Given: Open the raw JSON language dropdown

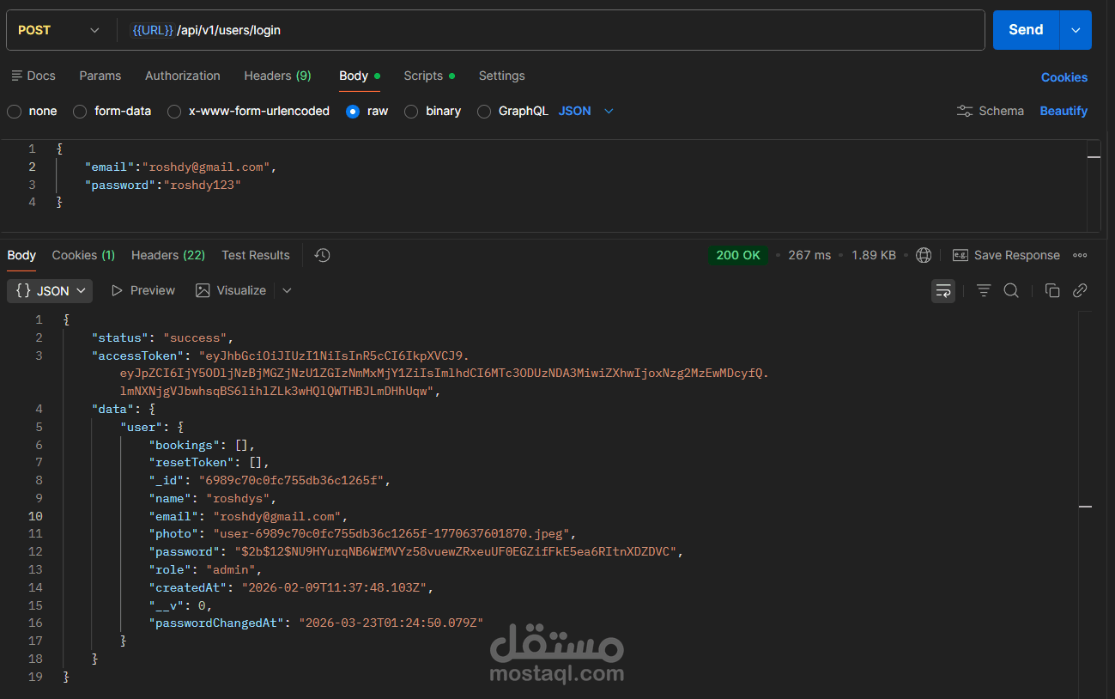Looking at the screenshot, I should pos(586,111).
